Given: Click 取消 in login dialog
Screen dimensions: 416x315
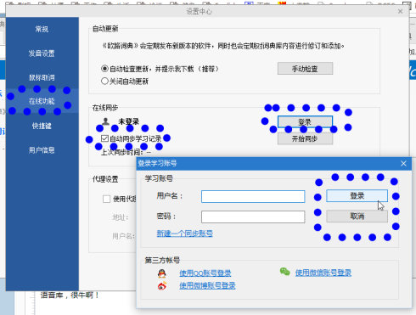Looking at the screenshot, I should [x=357, y=217].
